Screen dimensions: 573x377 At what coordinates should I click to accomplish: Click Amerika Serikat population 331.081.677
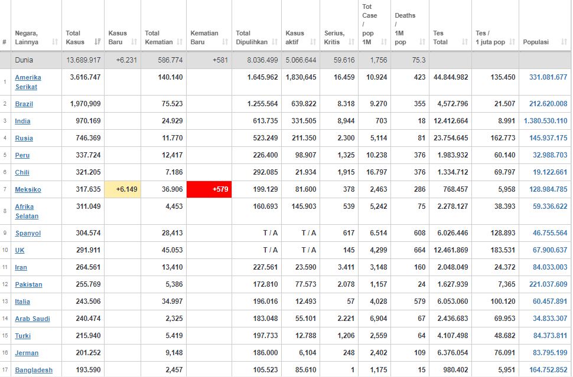coord(548,77)
